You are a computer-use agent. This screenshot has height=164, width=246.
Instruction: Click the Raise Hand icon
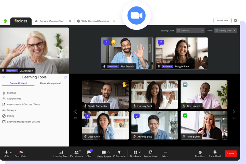[x=215, y=152]
